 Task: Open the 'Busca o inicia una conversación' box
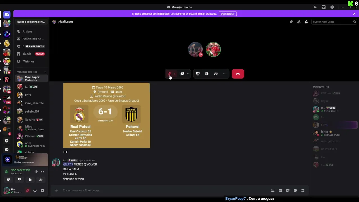(31, 22)
